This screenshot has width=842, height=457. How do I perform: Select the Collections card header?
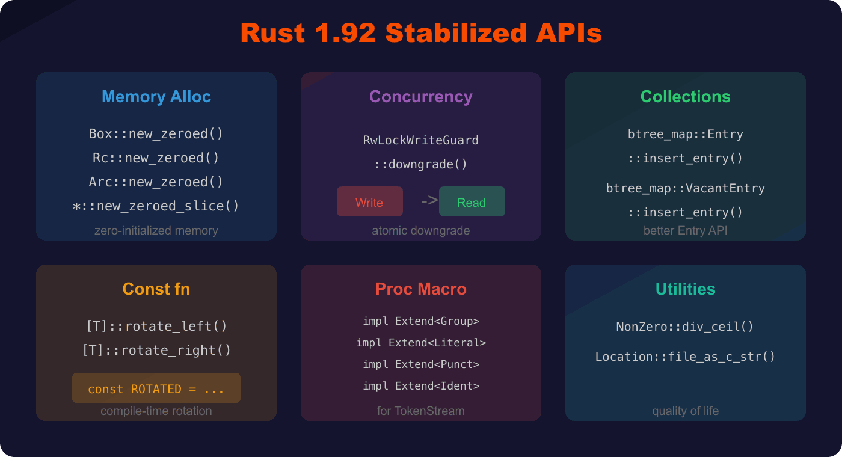click(x=686, y=96)
